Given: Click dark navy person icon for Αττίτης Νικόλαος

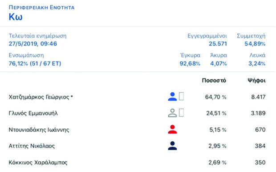Looking at the screenshot, I should pos(172,146).
